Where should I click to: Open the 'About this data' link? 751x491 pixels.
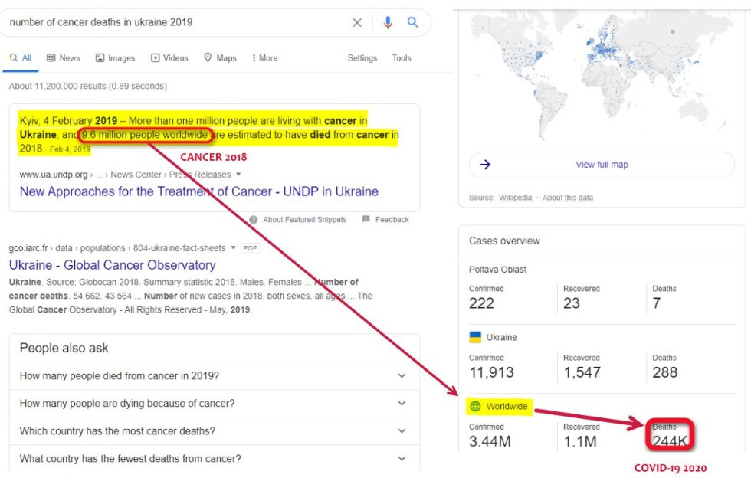pyautogui.click(x=568, y=198)
